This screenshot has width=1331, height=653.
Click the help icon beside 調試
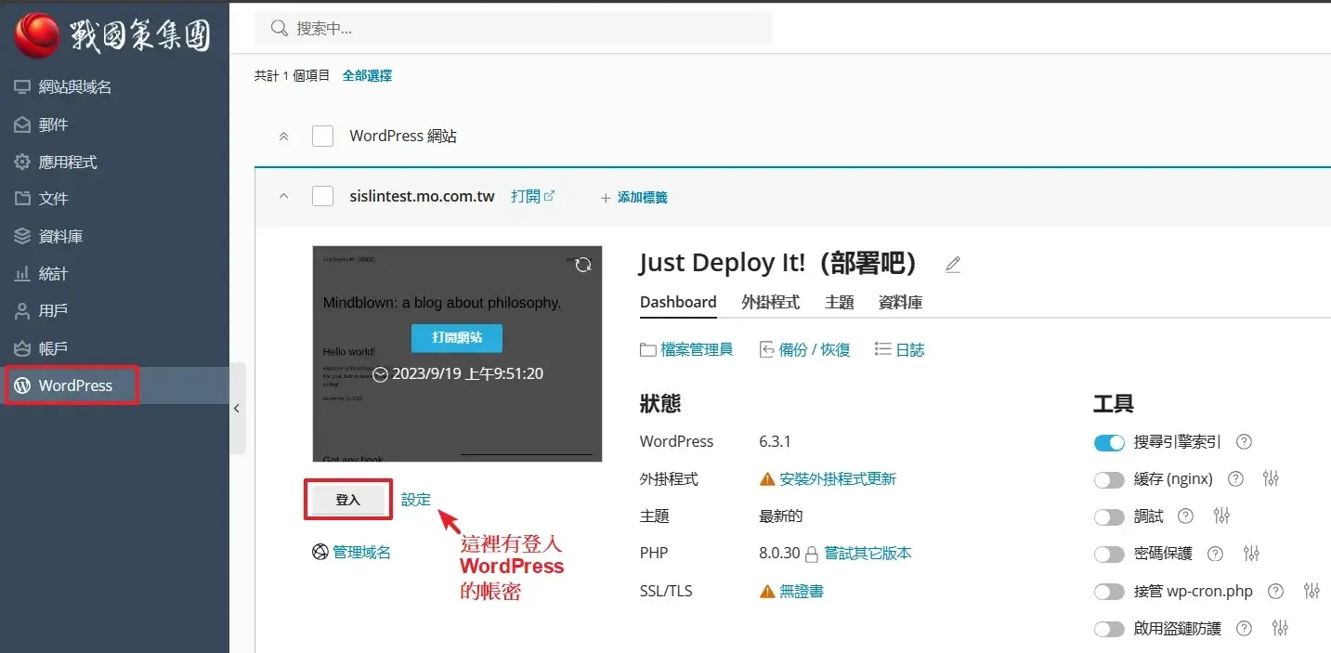(x=1185, y=516)
